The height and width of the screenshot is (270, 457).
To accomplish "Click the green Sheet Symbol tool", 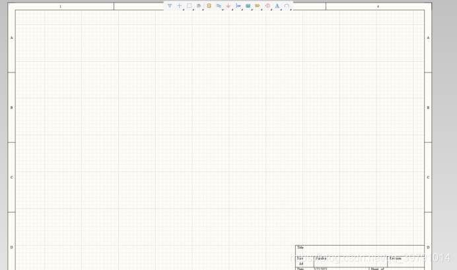I will pyautogui.click(x=248, y=6).
